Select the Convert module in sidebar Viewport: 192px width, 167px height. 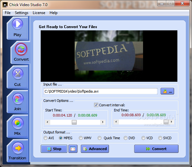pos(21,52)
